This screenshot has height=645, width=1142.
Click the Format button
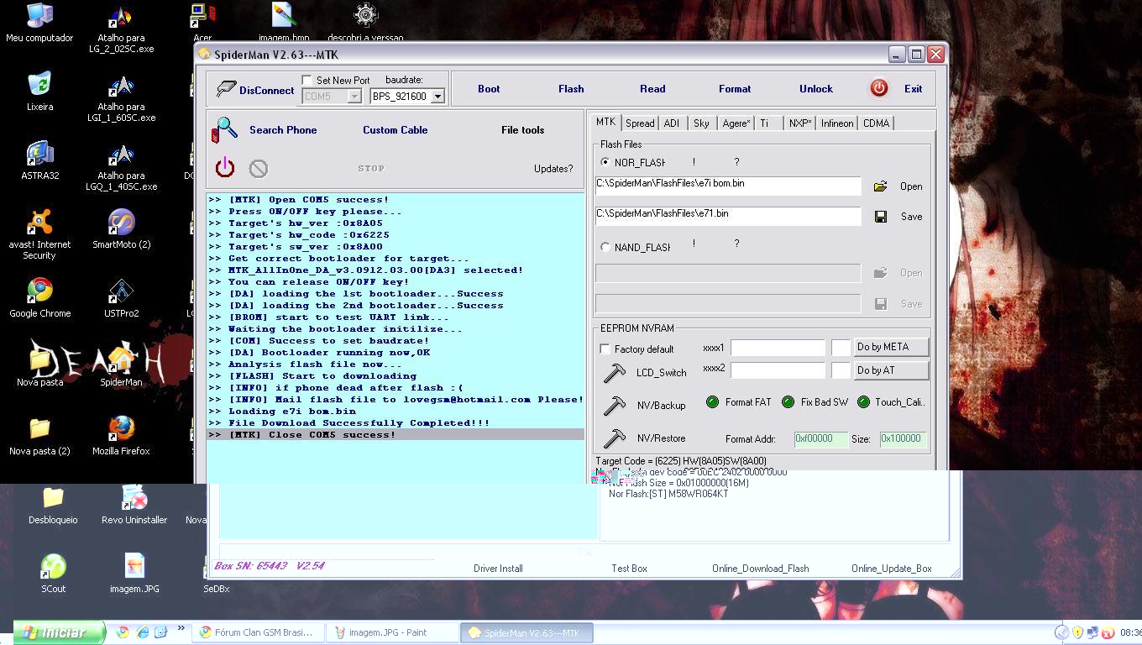click(735, 89)
